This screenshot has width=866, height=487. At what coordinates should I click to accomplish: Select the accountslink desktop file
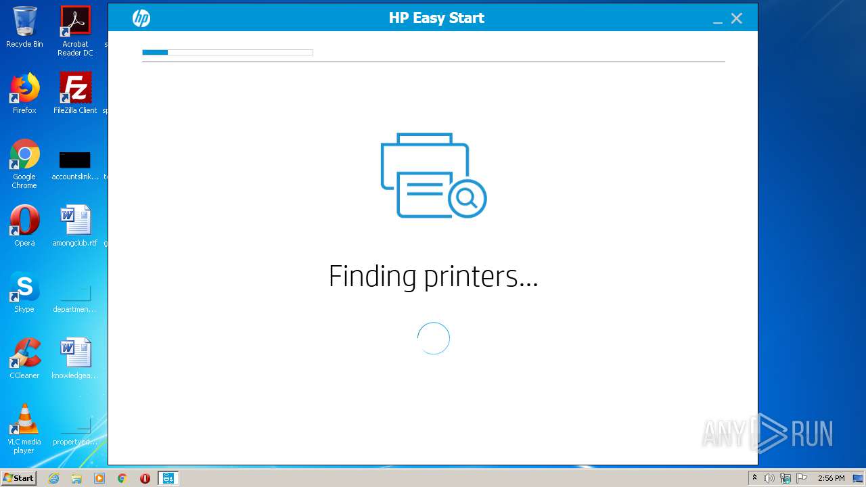pos(75,166)
